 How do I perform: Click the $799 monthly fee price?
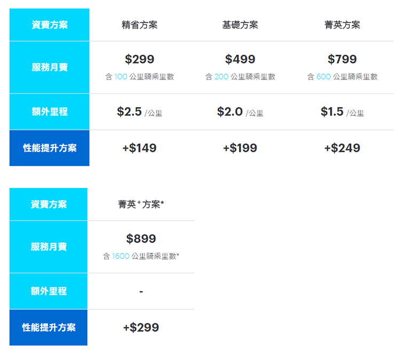click(342, 59)
